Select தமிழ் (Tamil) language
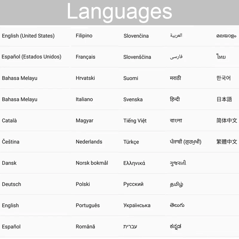The image size is (239, 239). [x=176, y=184]
